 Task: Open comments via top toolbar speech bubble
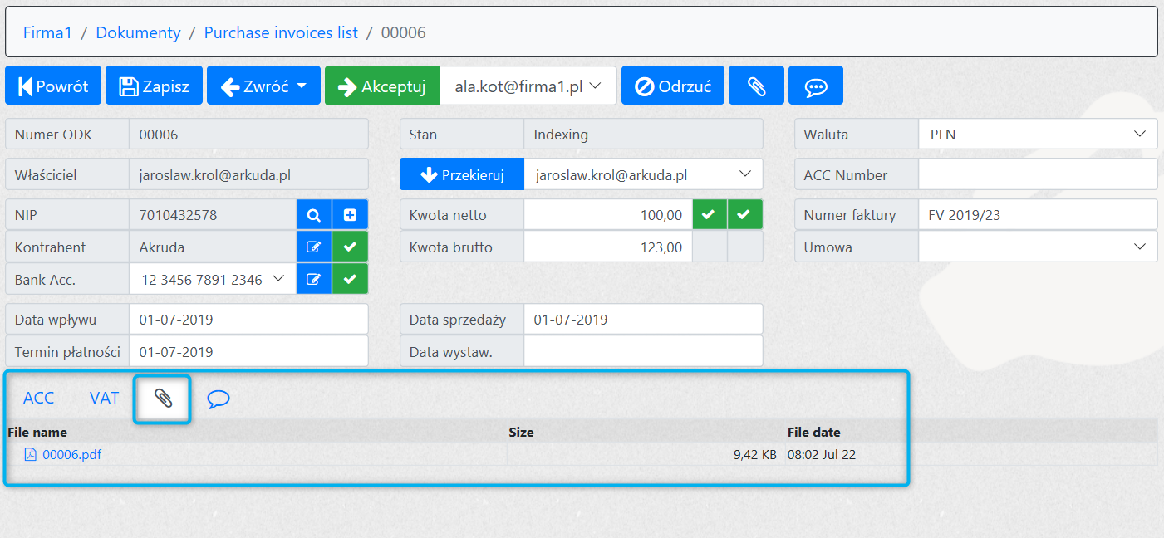[x=816, y=86]
